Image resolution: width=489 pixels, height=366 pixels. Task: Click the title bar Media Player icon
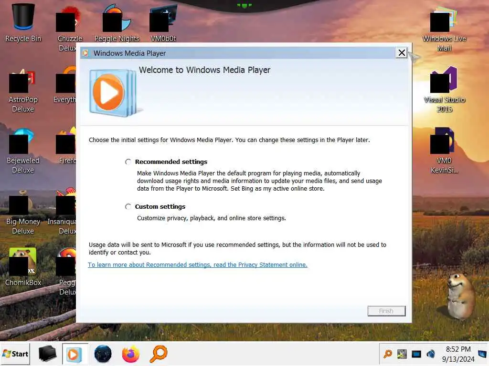tap(86, 53)
